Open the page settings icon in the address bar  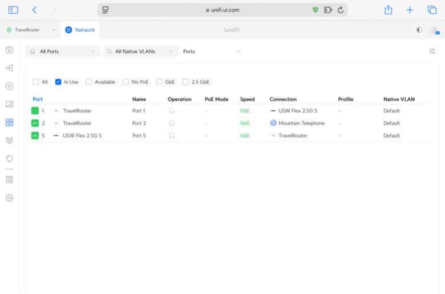pos(106,10)
